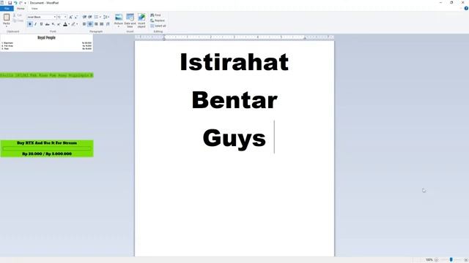Viewport: 469px width, 263px height.
Task: Click the ruler's left indent marker
Action: tap(164, 37)
